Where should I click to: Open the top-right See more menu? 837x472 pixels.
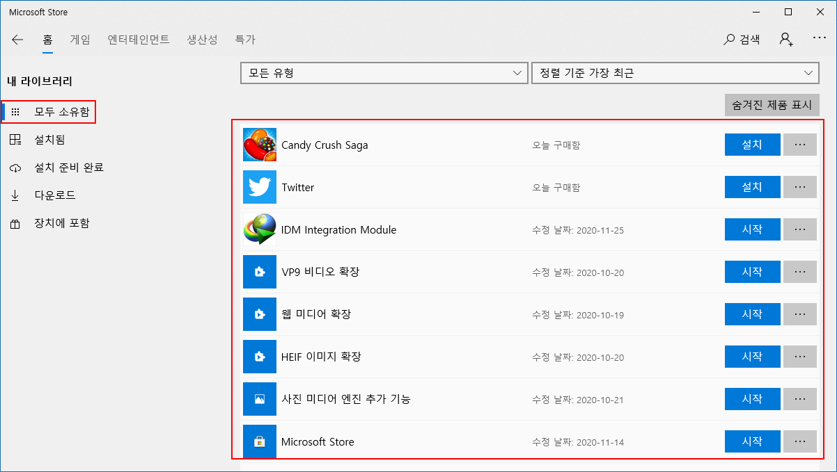pyautogui.click(x=820, y=39)
